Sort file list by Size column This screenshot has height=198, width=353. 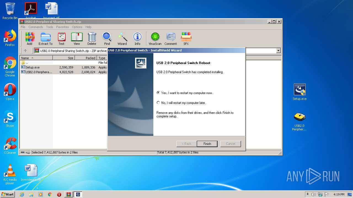coord(64,58)
